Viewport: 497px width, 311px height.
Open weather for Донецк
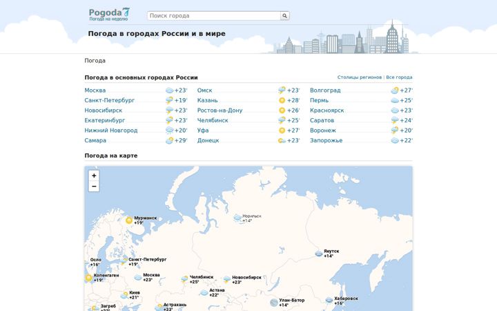(x=208, y=140)
